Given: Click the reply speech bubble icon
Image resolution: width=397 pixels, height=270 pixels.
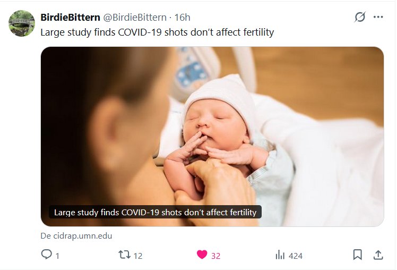Looking at the screenshot, I should [47, 255].
